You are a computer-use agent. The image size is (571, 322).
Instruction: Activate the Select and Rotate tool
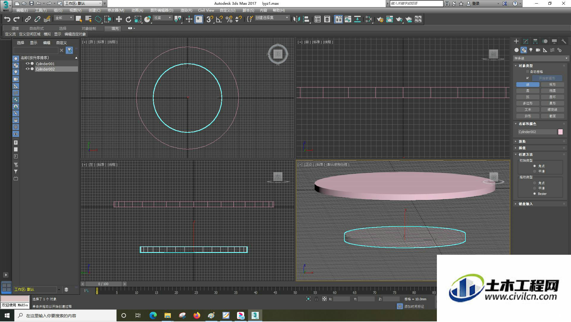128,19
